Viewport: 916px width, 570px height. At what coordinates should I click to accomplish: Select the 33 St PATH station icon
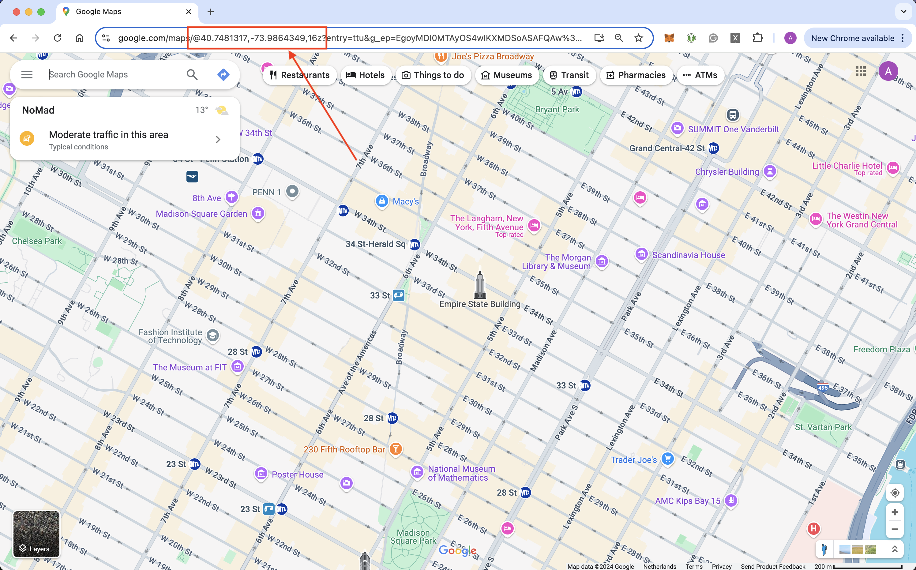pyautogui.click(x=399, y=295)
